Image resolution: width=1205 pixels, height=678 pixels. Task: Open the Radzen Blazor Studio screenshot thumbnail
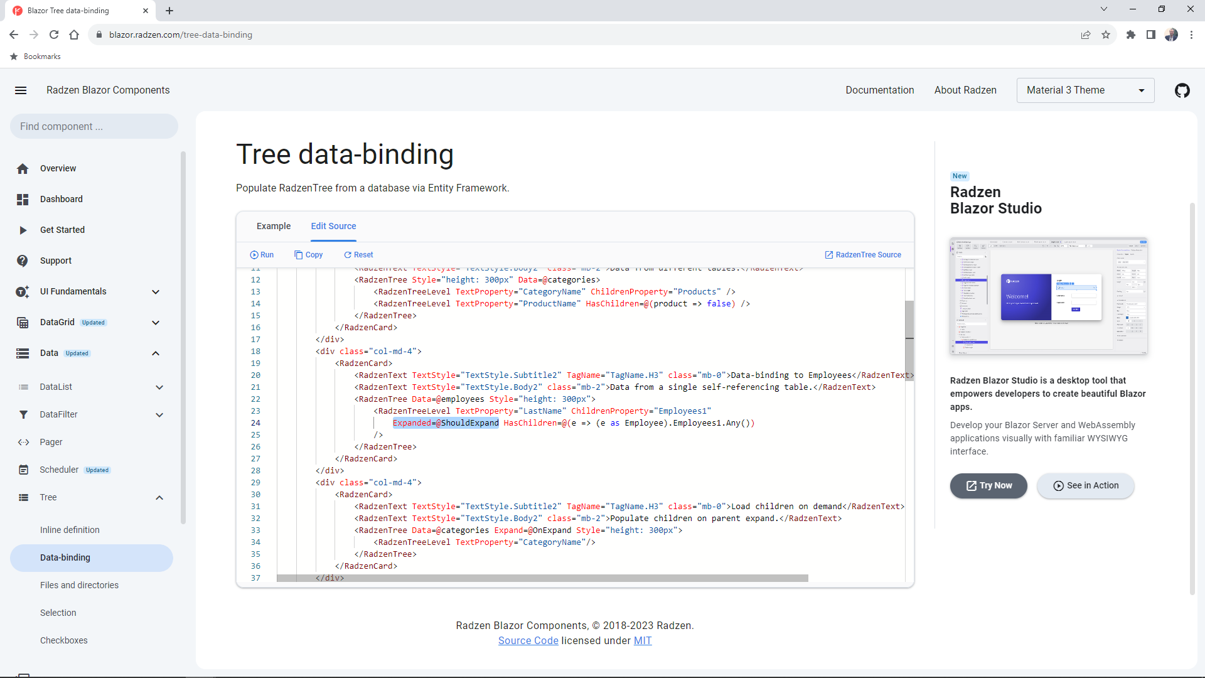tap(1049, 296)
